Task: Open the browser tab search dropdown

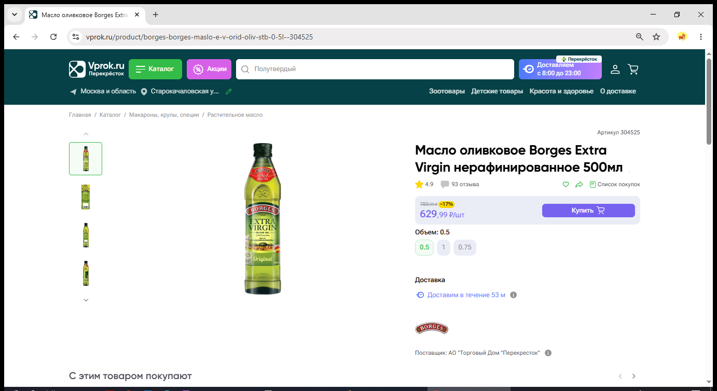Action: point(14,15)
